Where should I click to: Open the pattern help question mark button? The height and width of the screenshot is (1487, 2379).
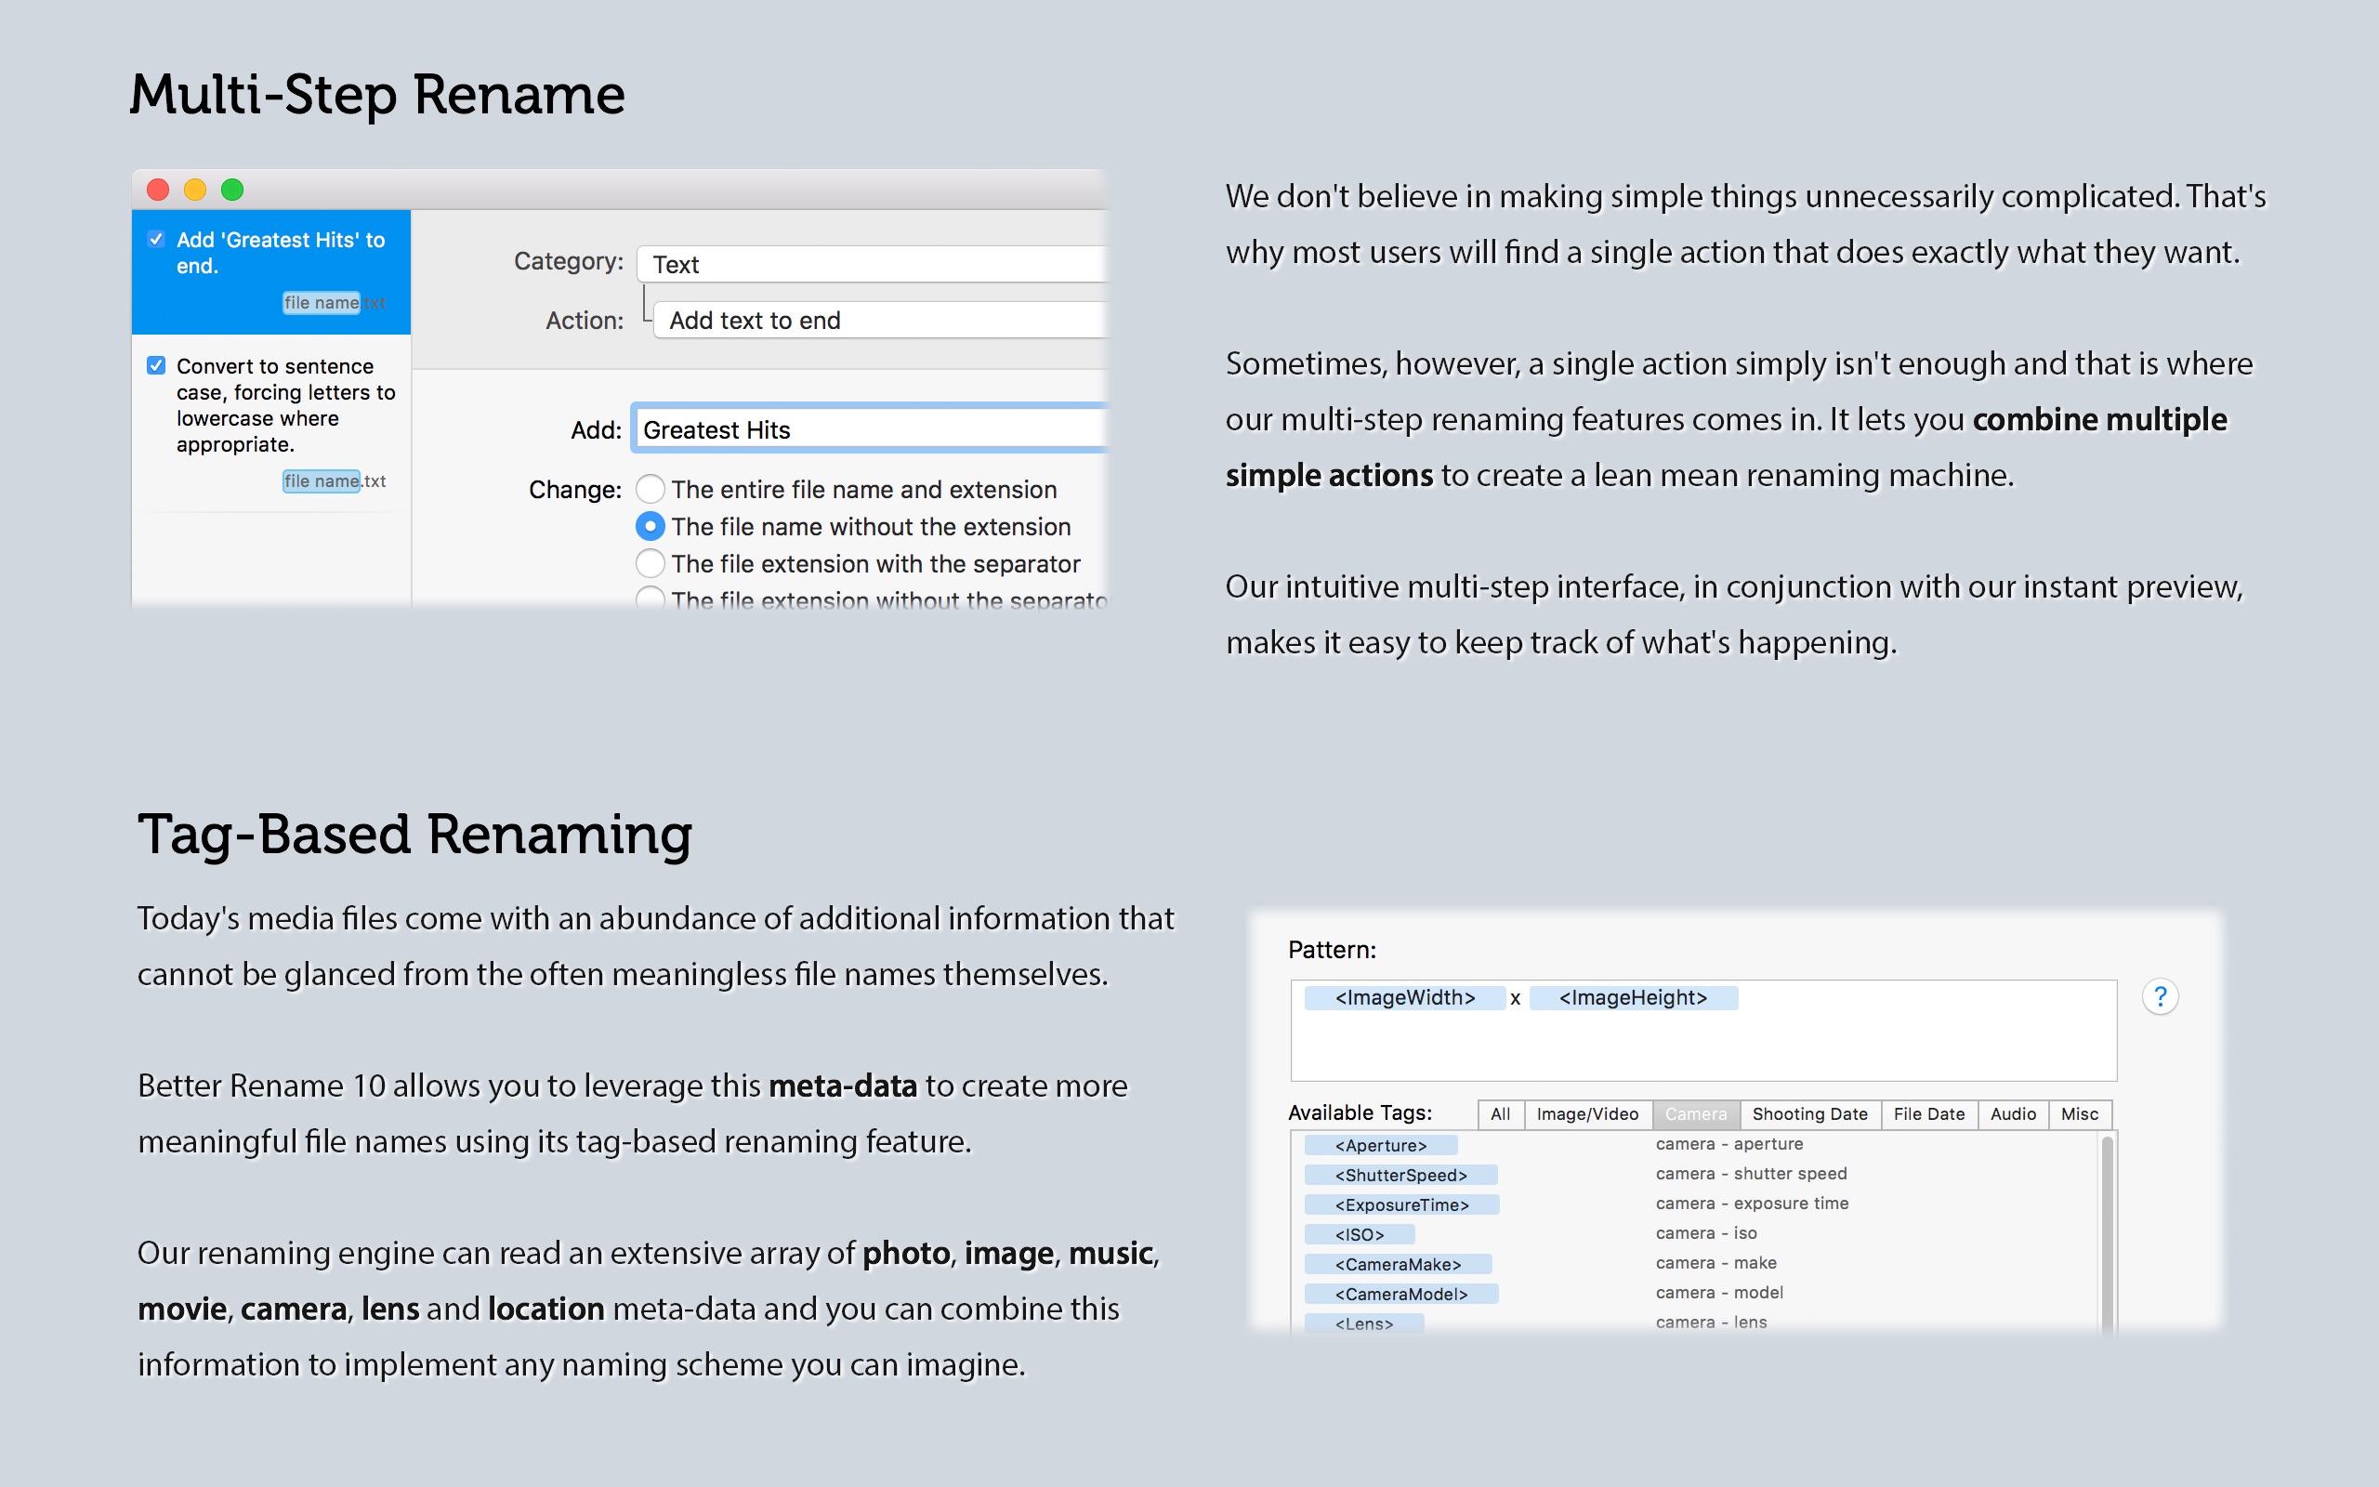[x=2160, y=997]
